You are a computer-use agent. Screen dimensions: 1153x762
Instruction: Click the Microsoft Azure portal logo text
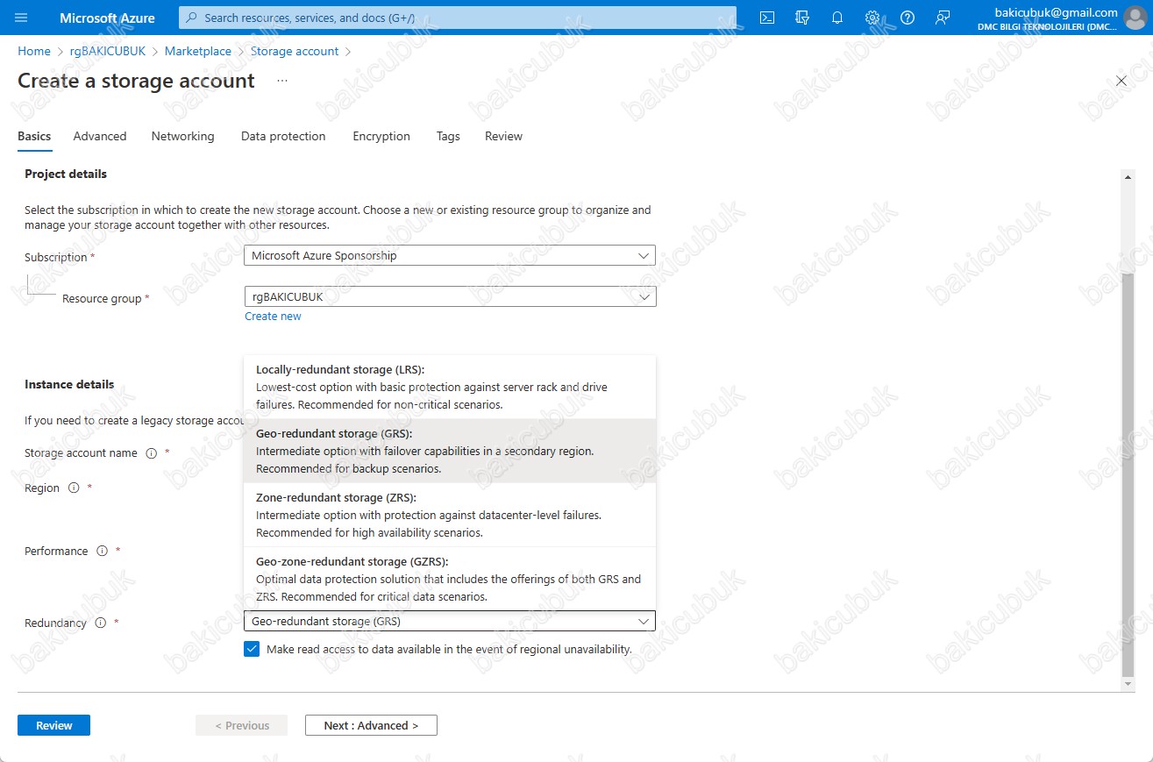click(107, 18)
